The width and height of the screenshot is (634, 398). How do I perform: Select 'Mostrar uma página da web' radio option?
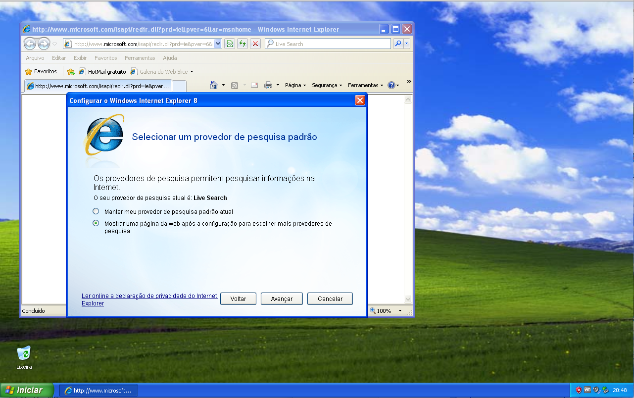click(x=96, y=223)
